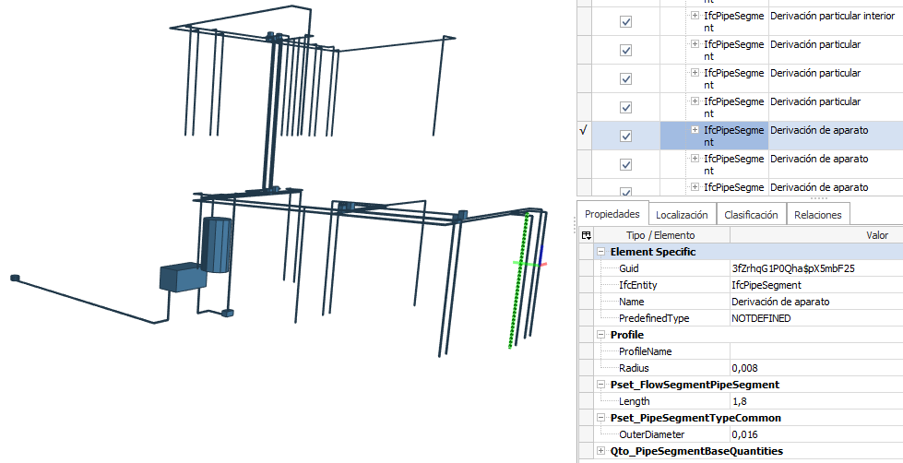Select the Guid value field
Viewport: 903px width, 463px height.
pos(816,268)
